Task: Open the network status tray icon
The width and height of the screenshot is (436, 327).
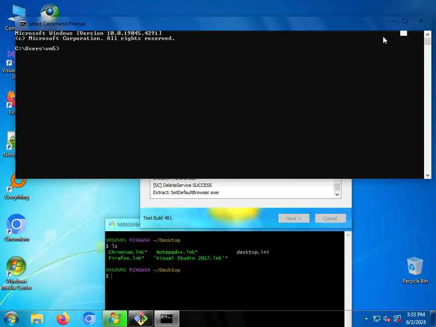Action: coord(376,318)
